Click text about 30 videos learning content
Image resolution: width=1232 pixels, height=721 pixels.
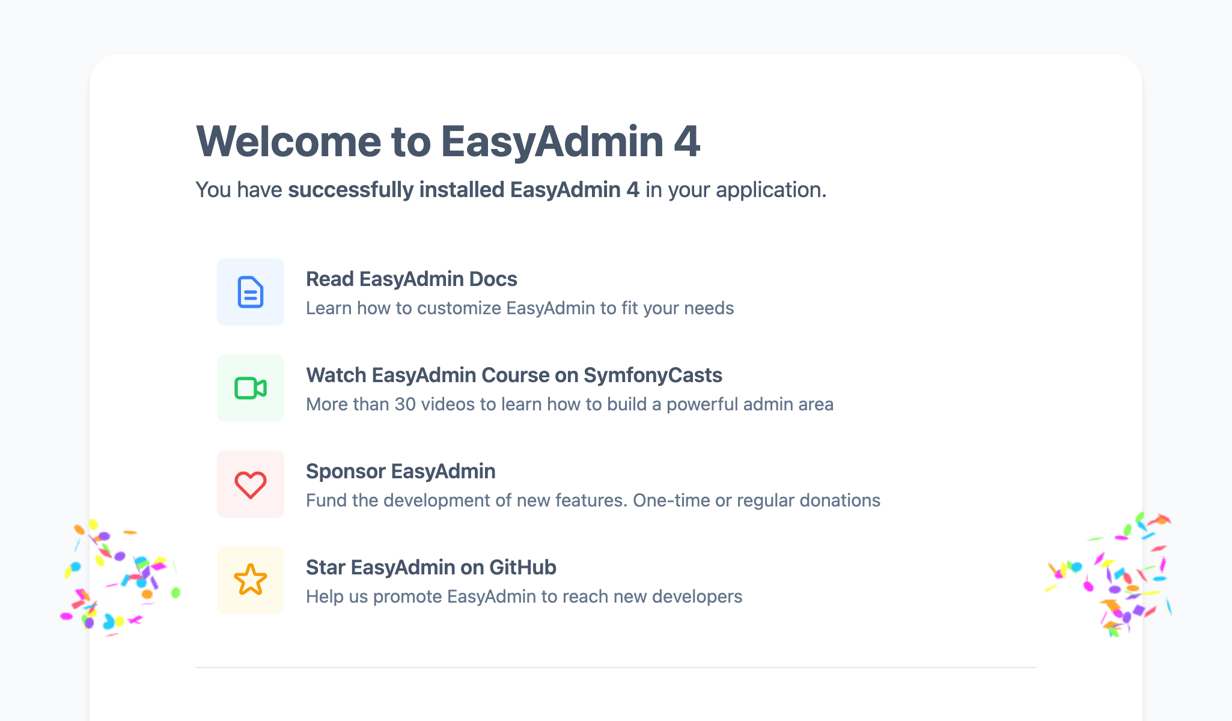click(x=570, y=404)
